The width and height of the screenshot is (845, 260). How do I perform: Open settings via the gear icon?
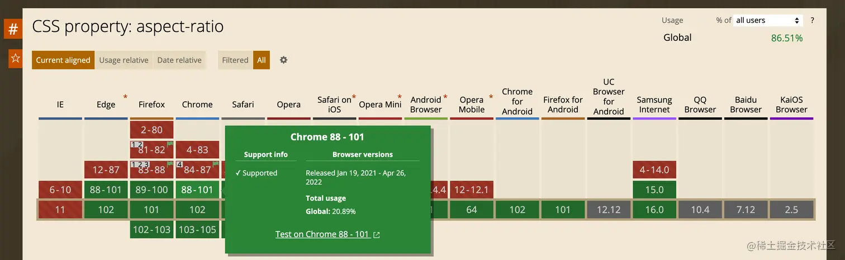[x=283, y=60]
